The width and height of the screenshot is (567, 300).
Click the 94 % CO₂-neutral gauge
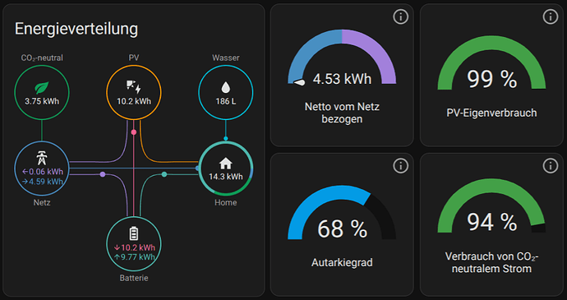(x=491, y=205)
